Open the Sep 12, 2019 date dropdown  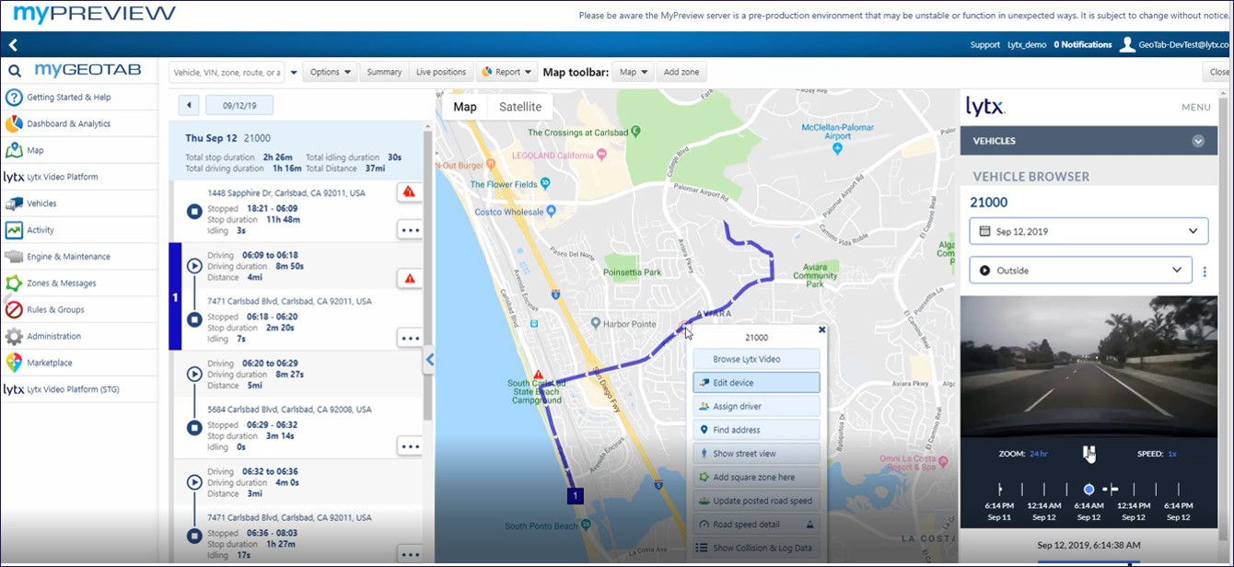click(x=1088, y=232)
